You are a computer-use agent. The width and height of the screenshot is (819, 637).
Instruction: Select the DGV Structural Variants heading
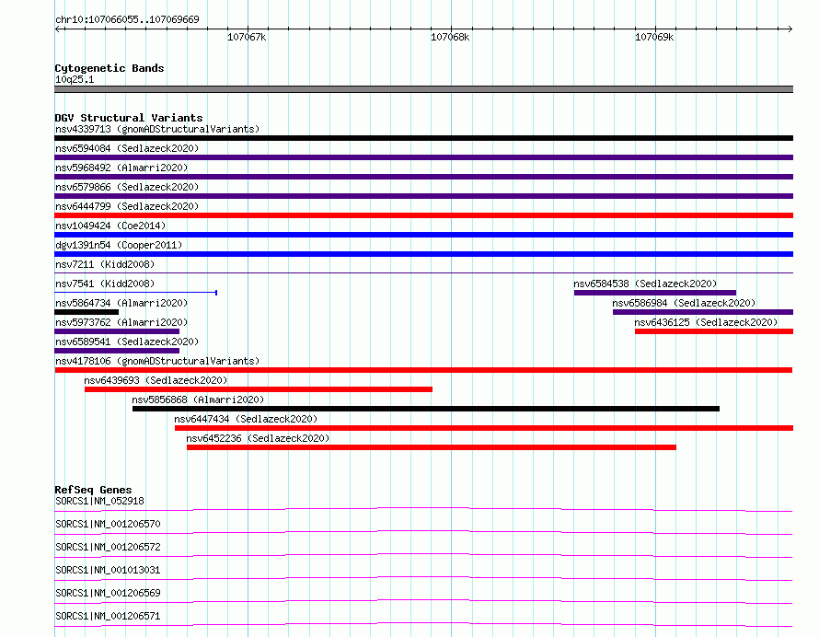[129, 118]
